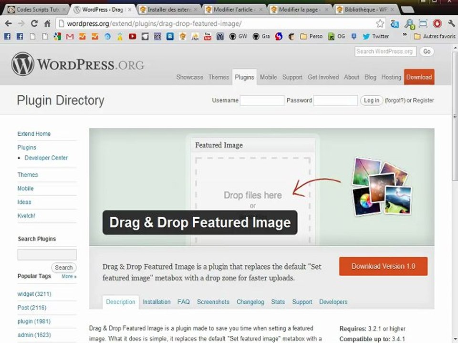Screen dimensions: 458x343
Task: Click the address bar URL
Action: pyautogui.click(x=154, y=24)
